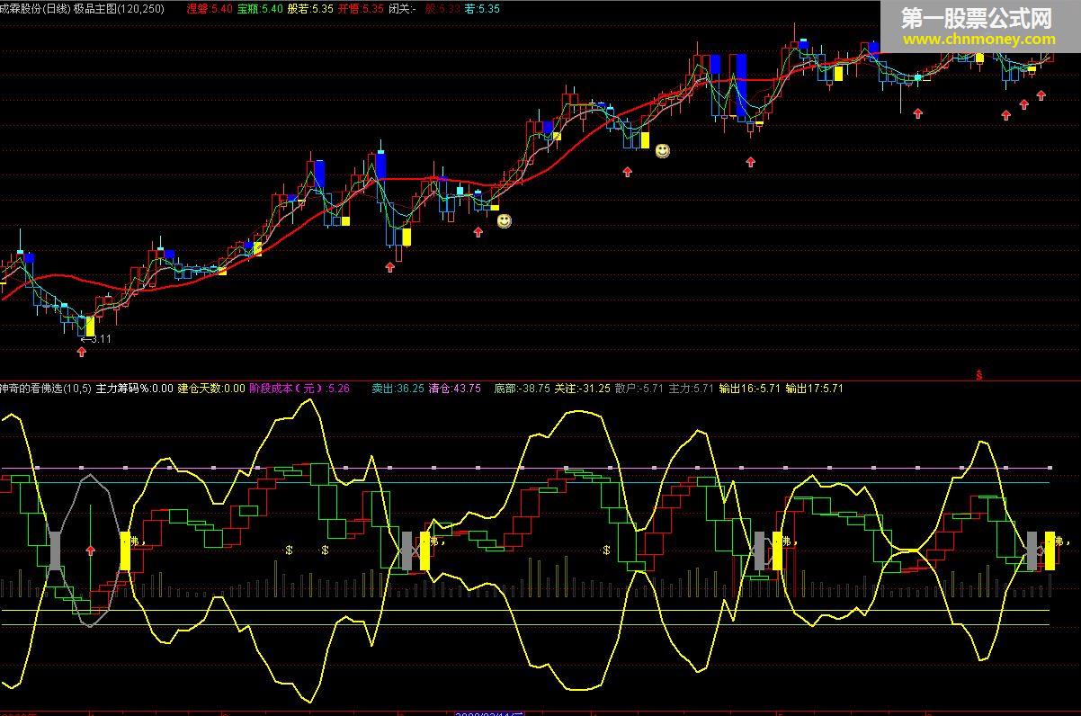The height and width of the screenshot is (716, 1081).
Task: Click the yellow 般若:5.35 value
Action: (x=311, y=8)
